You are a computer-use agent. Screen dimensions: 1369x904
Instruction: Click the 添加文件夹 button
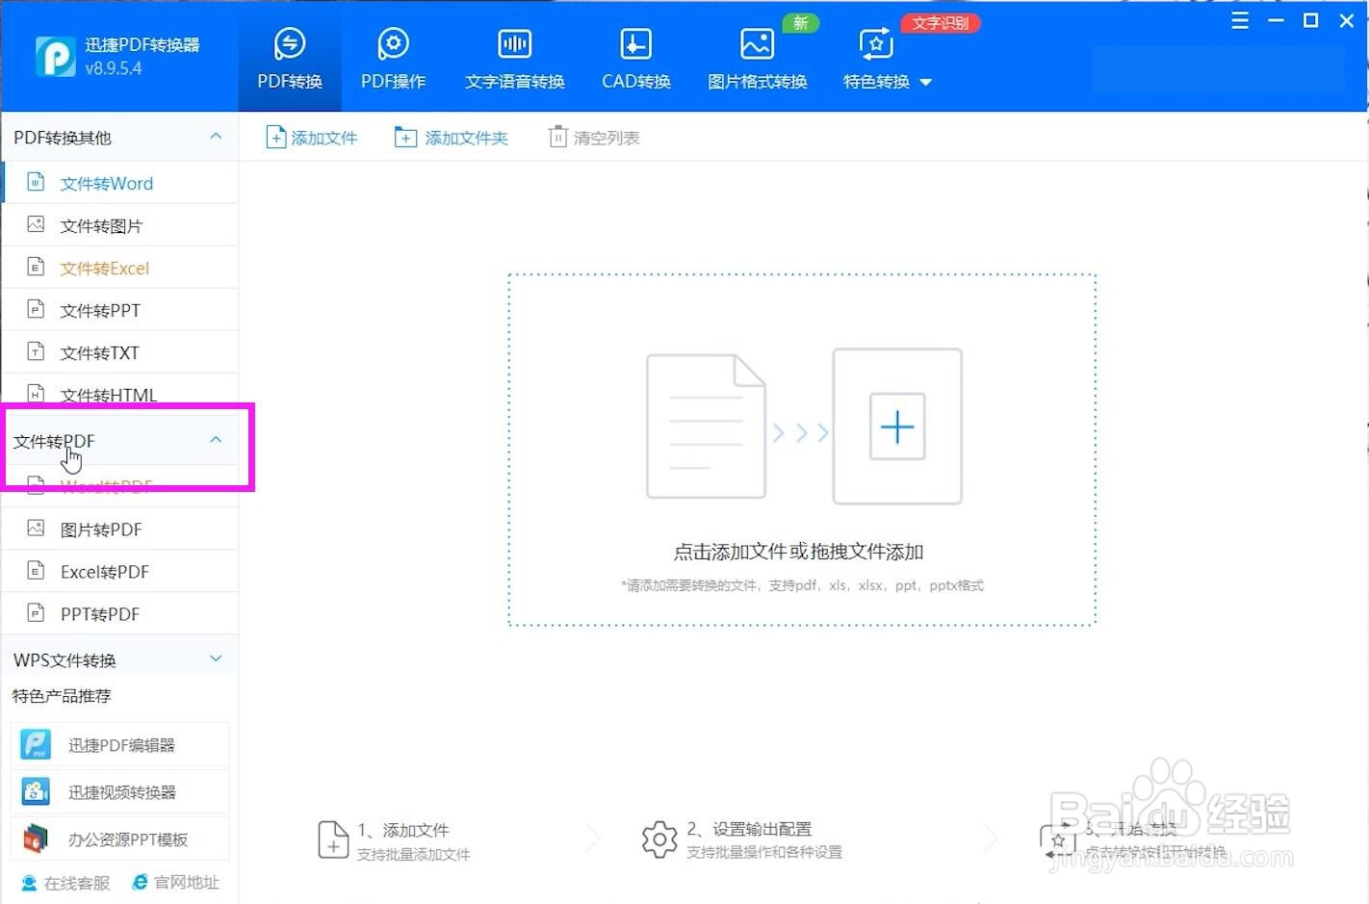(451, 138)
